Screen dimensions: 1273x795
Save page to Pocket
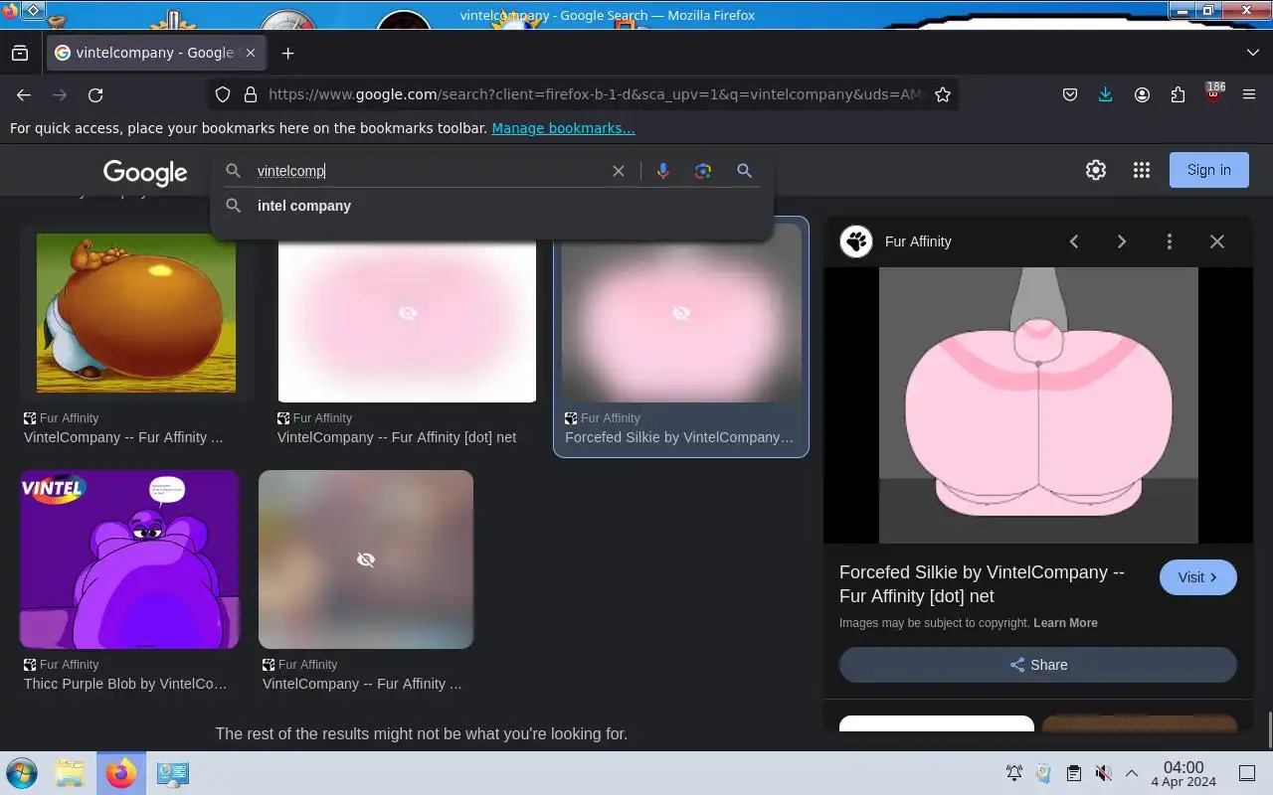click(x=1070, y=94)
